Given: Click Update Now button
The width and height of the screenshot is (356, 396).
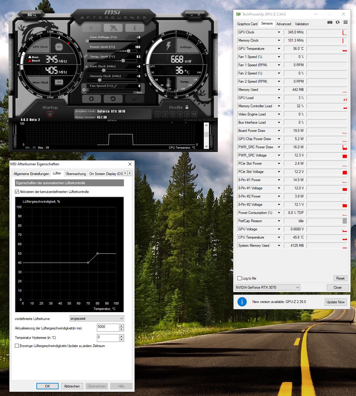Looking at the screenshot, I should (x=335, y=302).
